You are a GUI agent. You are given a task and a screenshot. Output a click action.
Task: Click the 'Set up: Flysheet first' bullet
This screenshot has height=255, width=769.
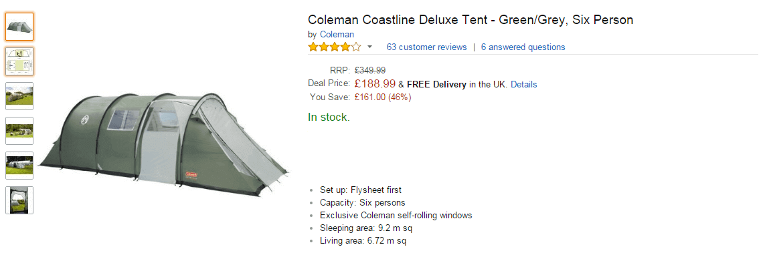point(361,190)
